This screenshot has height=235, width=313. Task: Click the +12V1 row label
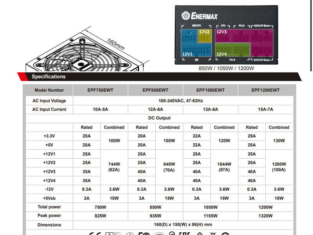49,154
